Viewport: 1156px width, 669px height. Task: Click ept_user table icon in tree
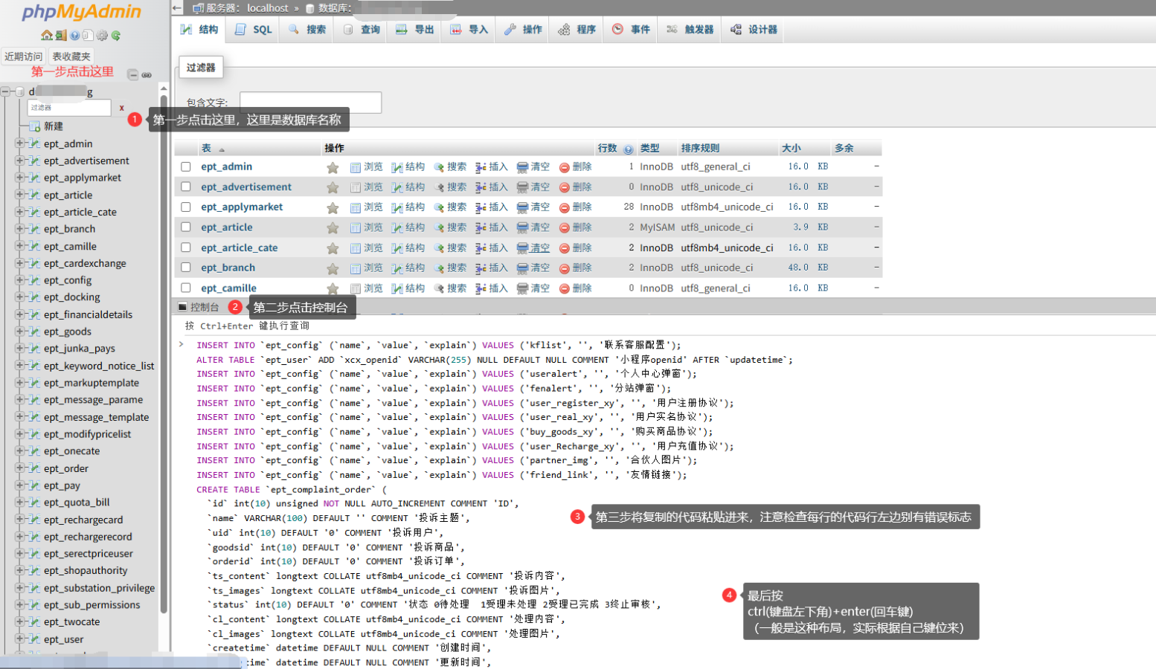pyautogui.click(x=33, y=639)
